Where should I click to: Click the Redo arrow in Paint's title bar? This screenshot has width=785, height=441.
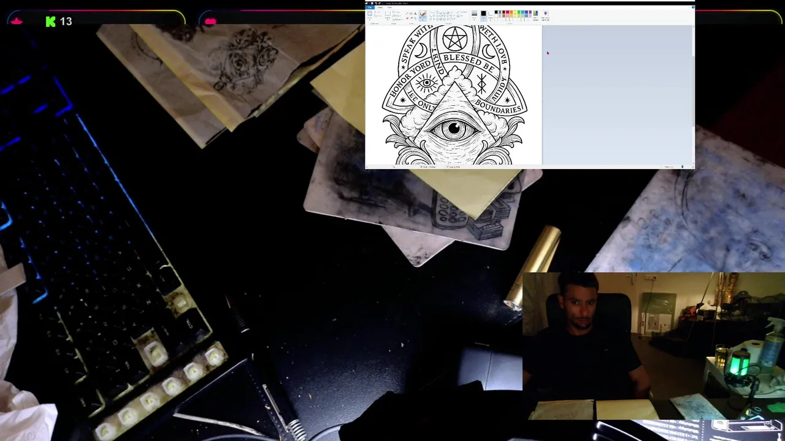click(x=380, y=3)
